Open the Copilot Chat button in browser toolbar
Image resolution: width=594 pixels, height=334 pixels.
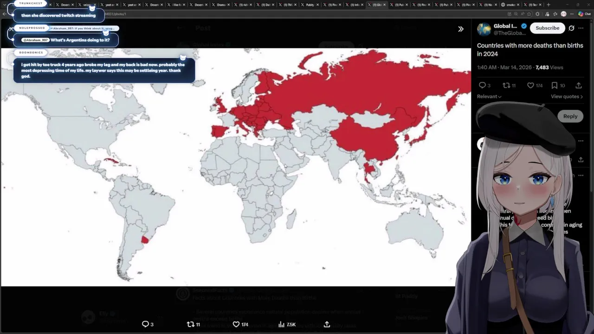pyautogui.click(x=584, y=14)
